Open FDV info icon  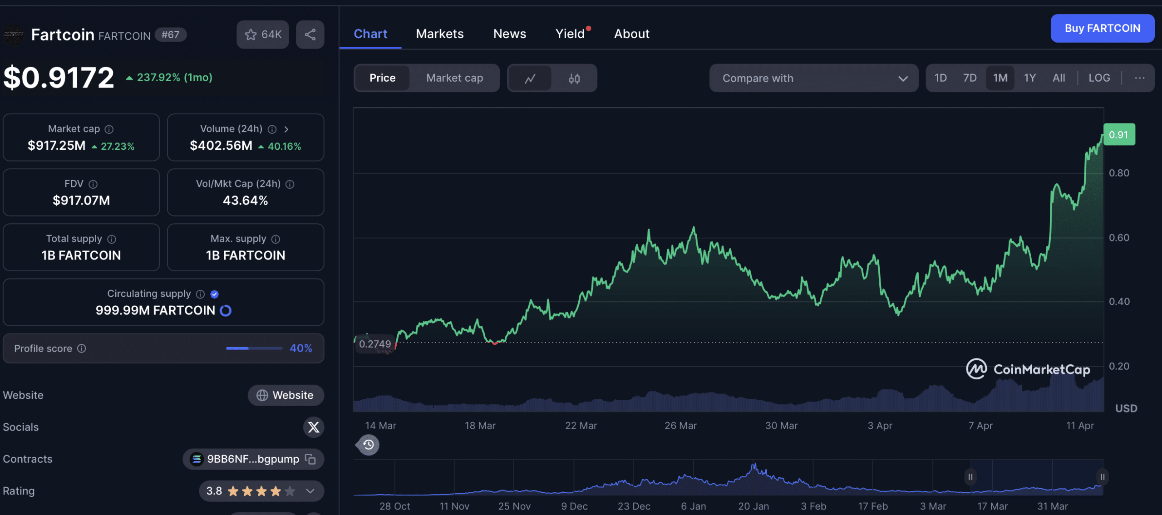(x=93, y=184)
